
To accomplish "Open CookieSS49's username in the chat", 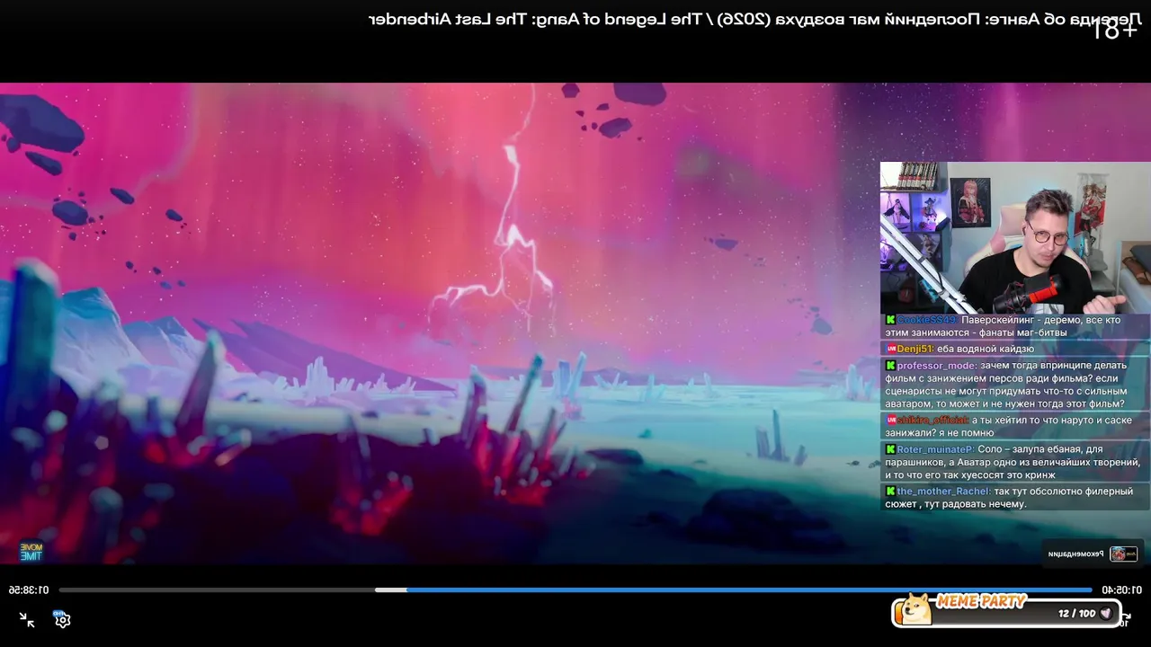I will pos(927,320).
